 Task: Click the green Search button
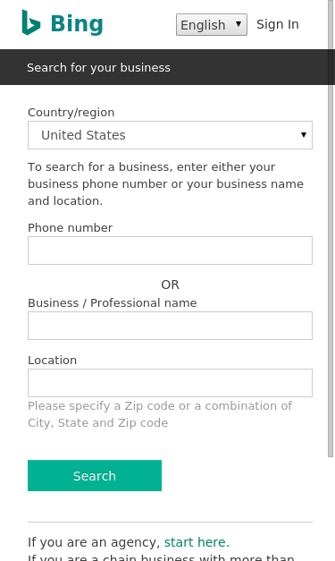click(x=95, y=475)
